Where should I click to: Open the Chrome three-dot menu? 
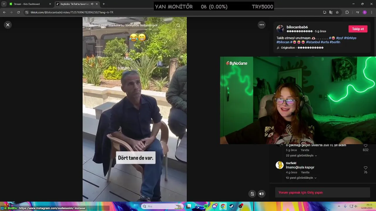372,12
